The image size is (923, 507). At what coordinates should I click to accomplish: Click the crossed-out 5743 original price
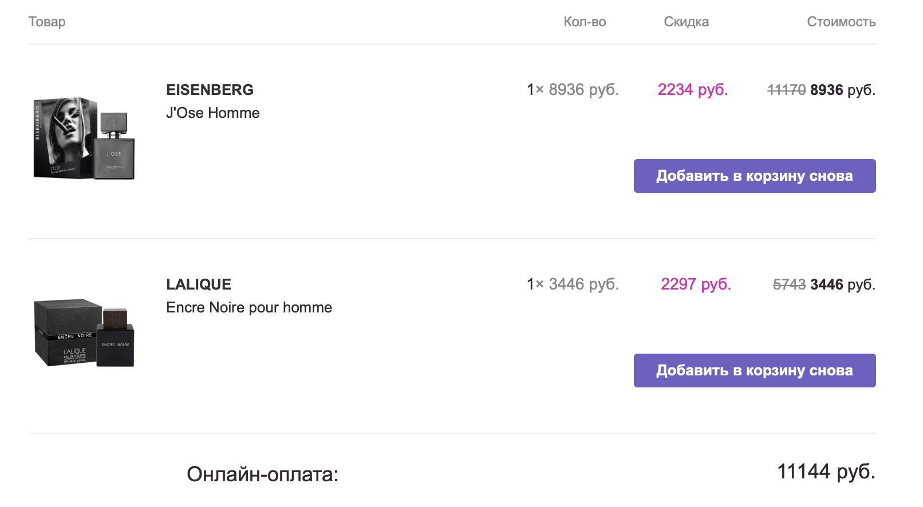click(x=789, y=285)
